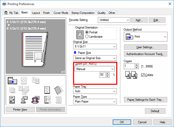Screen dimensions: 174x127
Task: Select the Portrait orientation radio button
Action: (87, 32)
